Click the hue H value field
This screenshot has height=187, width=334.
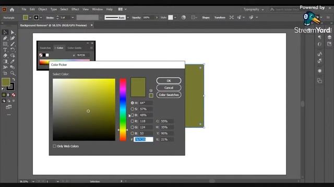[146, 103]
